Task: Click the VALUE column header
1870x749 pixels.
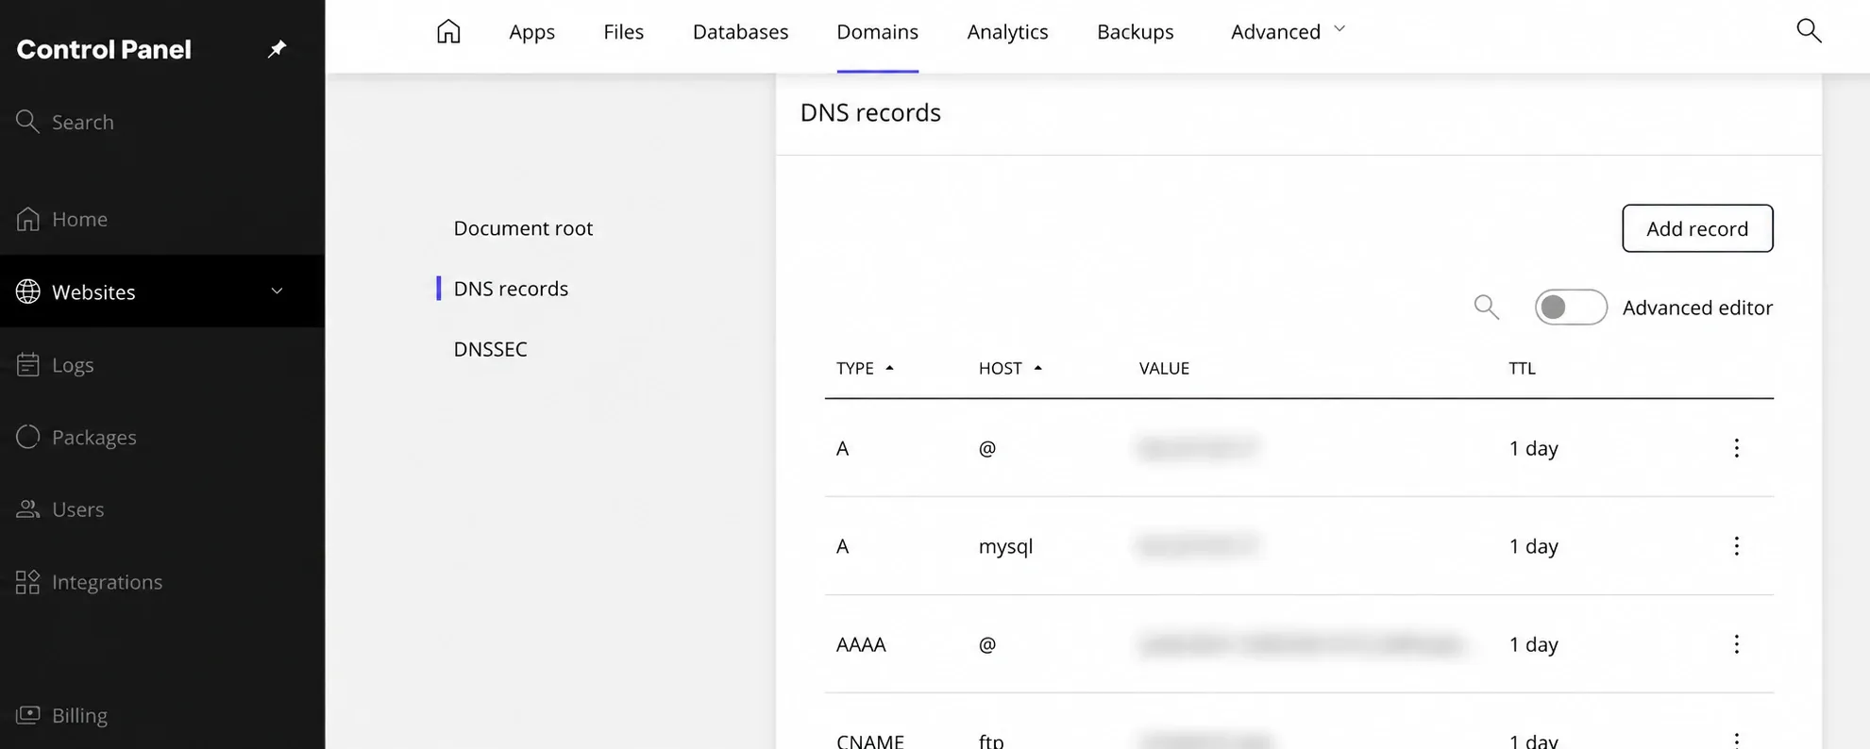Action: (x=1164, y=368)
